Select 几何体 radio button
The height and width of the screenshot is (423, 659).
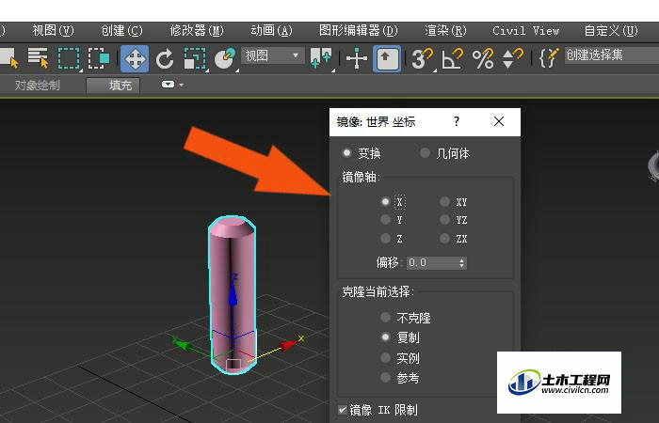(425, 152)
